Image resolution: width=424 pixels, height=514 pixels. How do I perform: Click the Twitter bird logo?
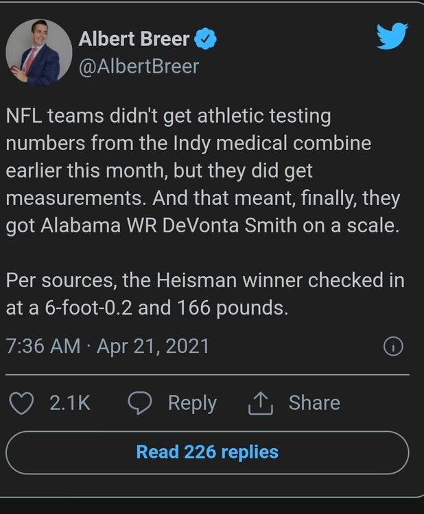point(392,37)
